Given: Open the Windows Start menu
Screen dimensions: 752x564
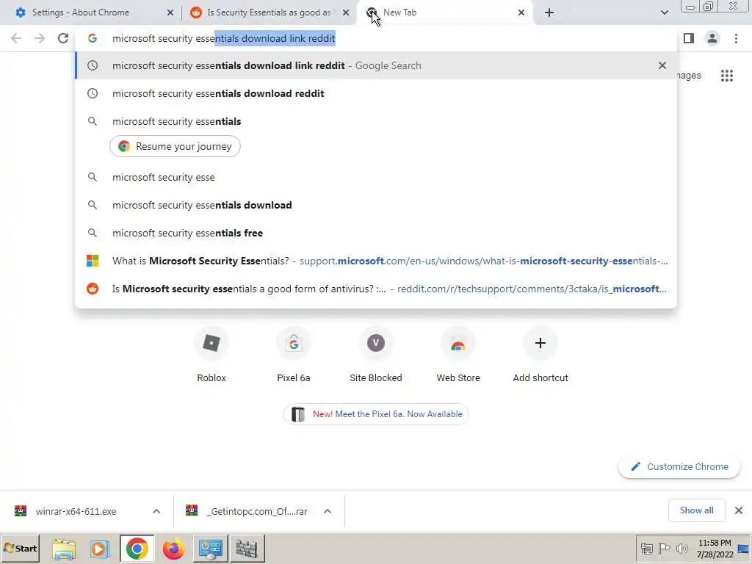Looking at the screenshot, I should point(20,548).
